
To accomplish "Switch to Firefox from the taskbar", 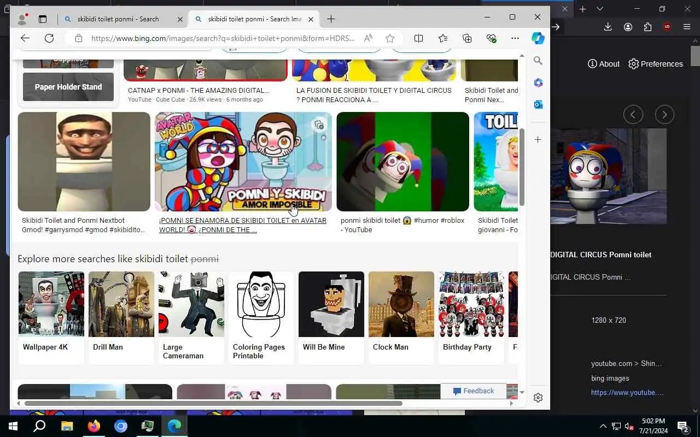I will click(94, 426).
